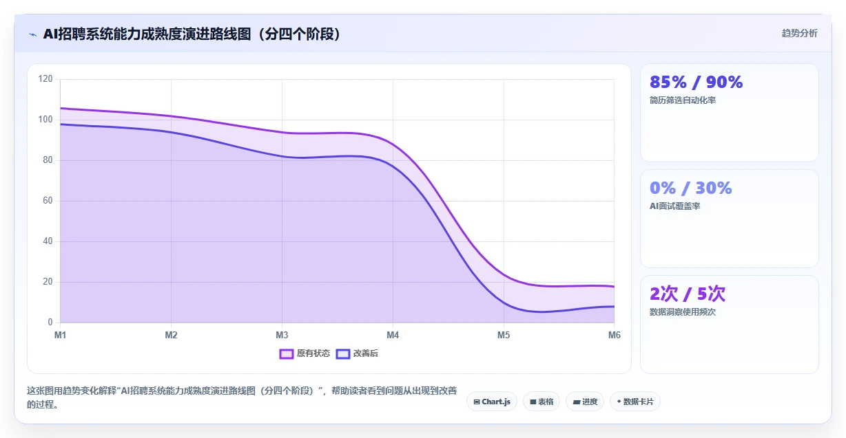
Task: Click the chart description paragraph below the chart
Action: pos(242,397)
